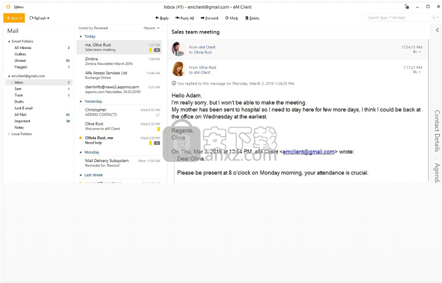The image size is (442, 283).
Task: Reply to the selected message
Action: (162, 18)
